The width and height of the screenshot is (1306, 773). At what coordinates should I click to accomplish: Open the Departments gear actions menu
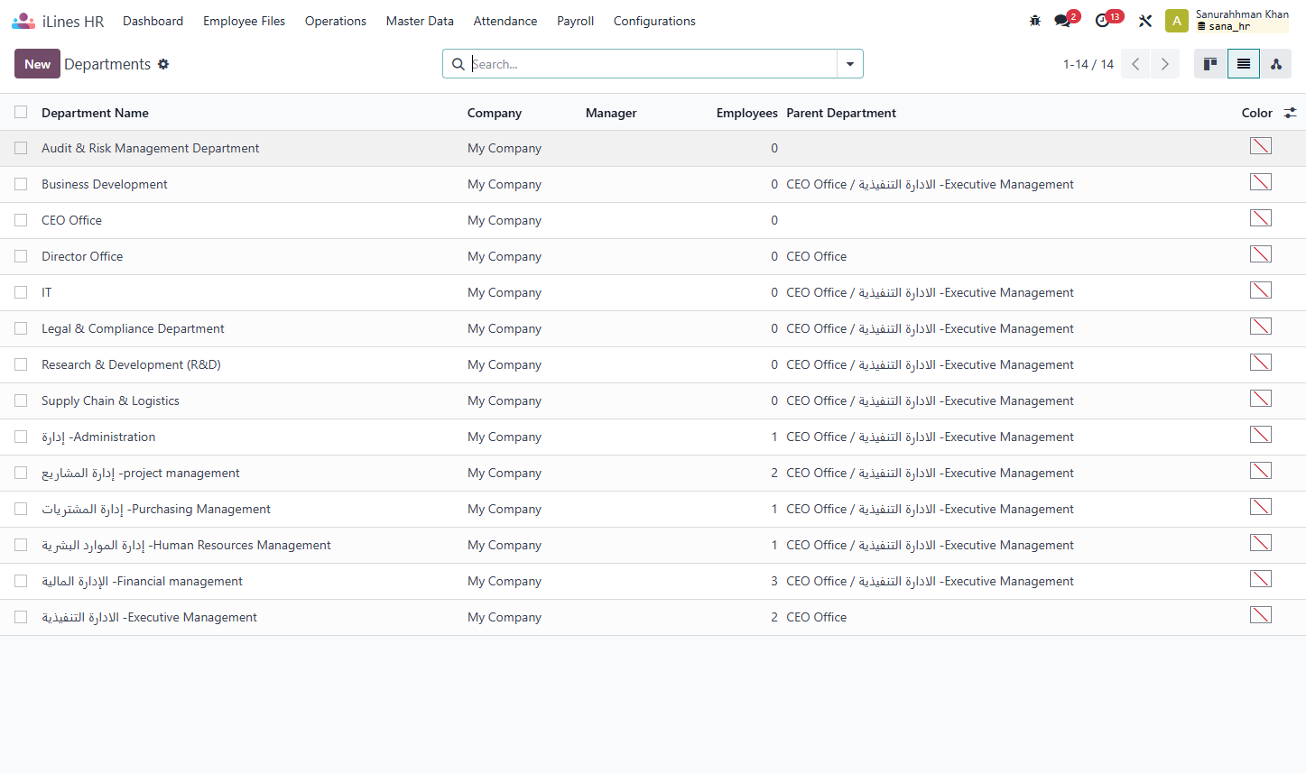[163, 64]
